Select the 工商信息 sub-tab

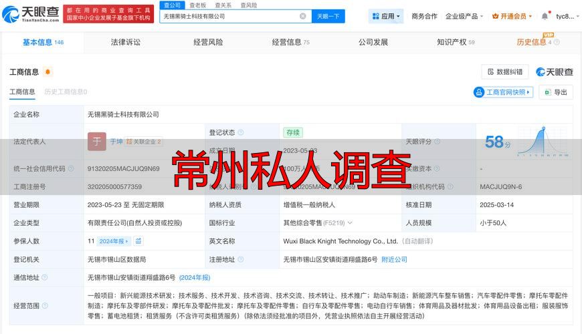(x=22, y=92)
